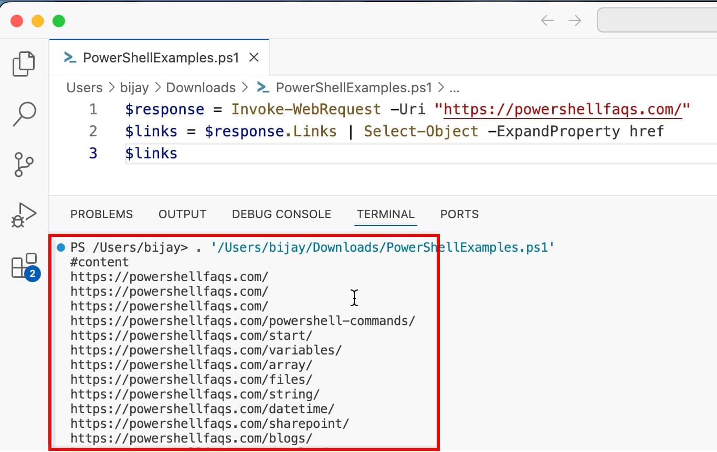
Task: Open the powershellfaqs.com/files/ terminal URL
Action: click(192, 379)
